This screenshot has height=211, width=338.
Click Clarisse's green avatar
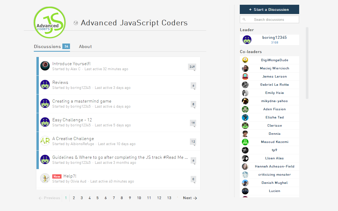point(245,126)
